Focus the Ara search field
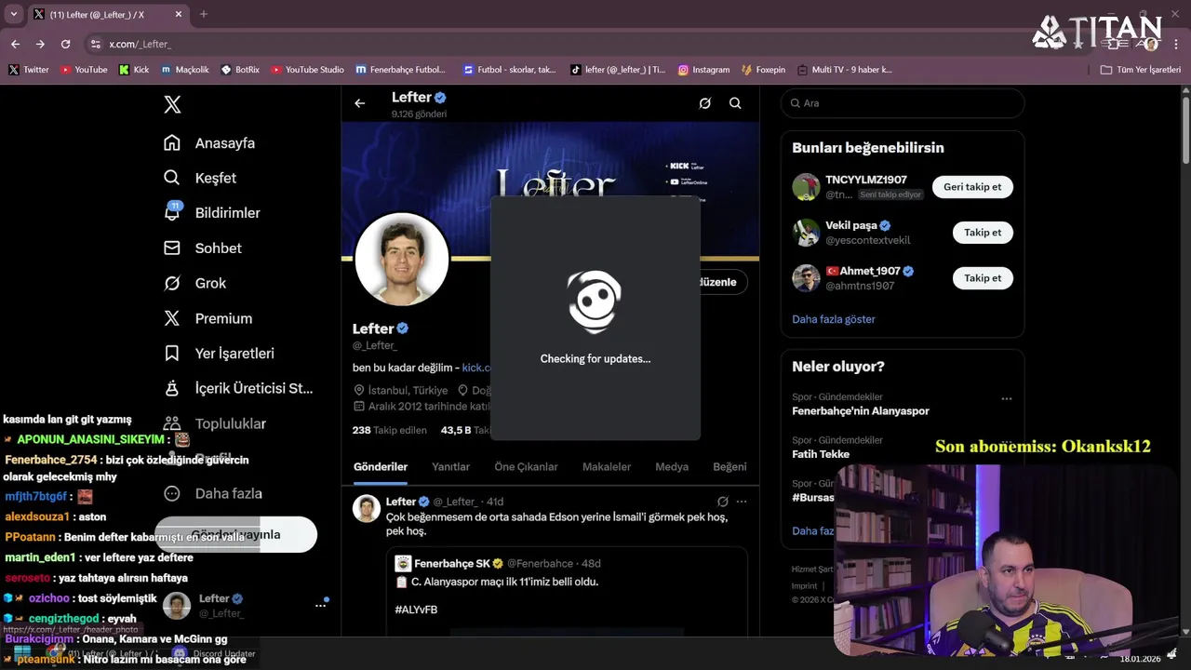The width and height of the screenshot is (1191, 670). [x=903, y=103]
